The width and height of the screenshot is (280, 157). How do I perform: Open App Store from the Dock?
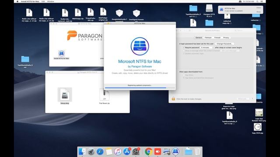(127, 152)
